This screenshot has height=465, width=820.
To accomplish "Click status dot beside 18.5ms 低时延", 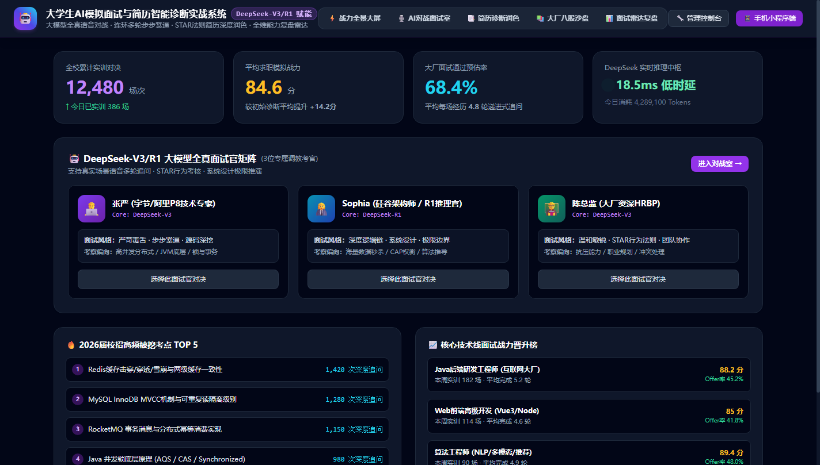I will pyautogui.click(x=608, y=86).
